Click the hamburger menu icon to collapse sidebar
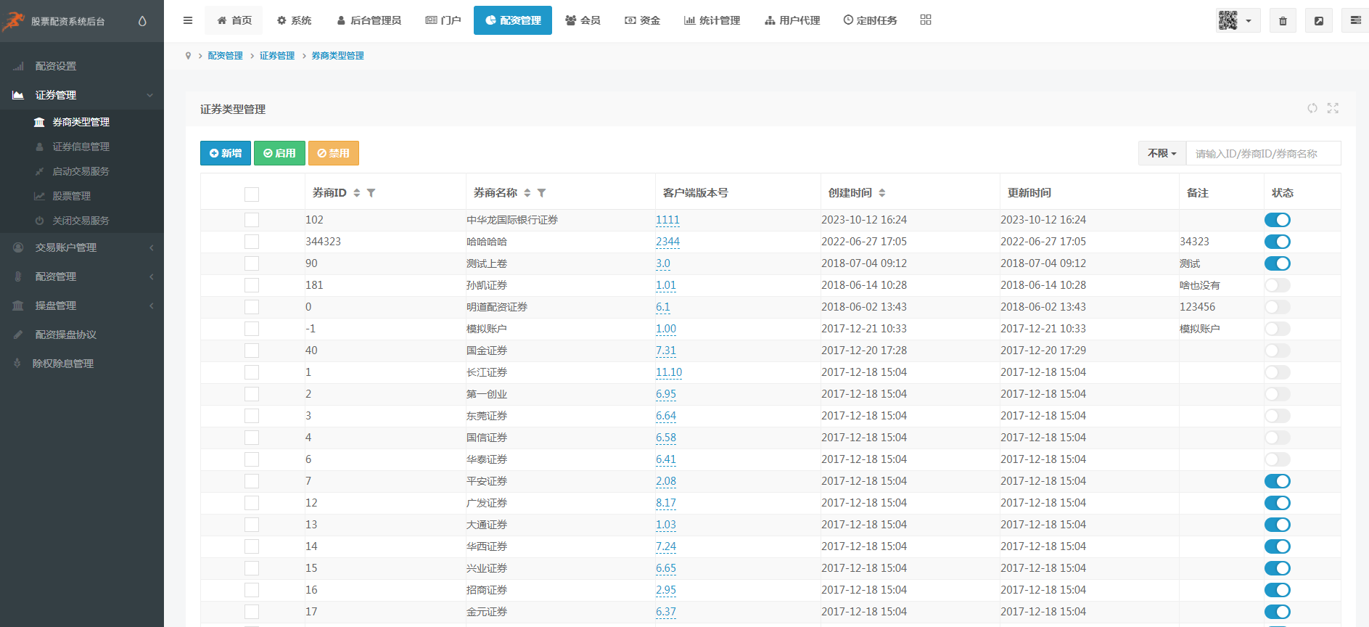 (188, 20)
